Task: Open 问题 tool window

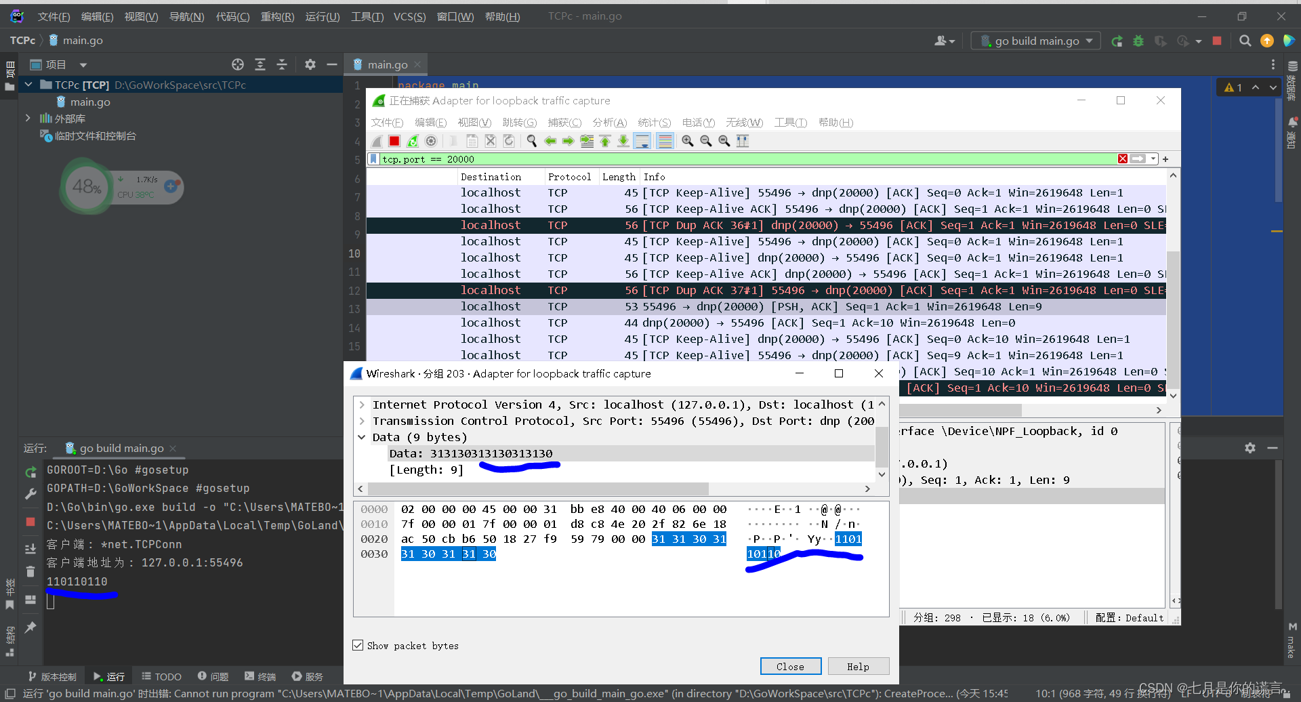Action: [213, 676]
